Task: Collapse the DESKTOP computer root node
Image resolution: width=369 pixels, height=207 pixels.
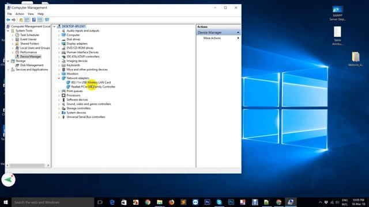Action: pos(54,26)
